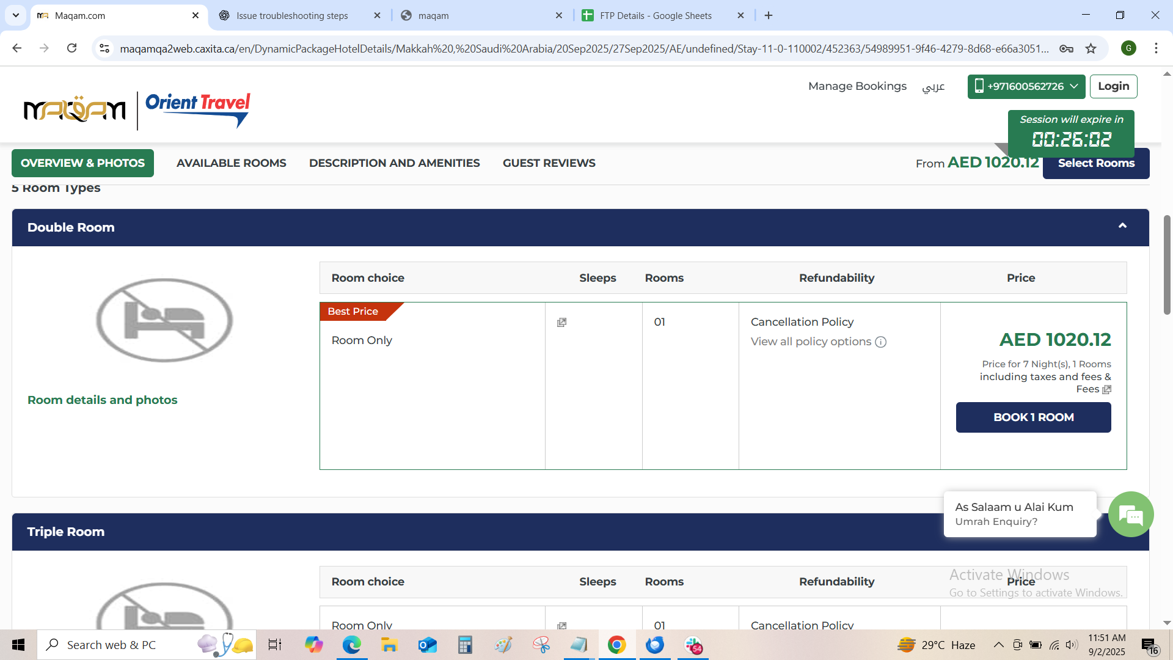
Task: Open the Chrome profile avatar icon
Action: click(1128, 48)
